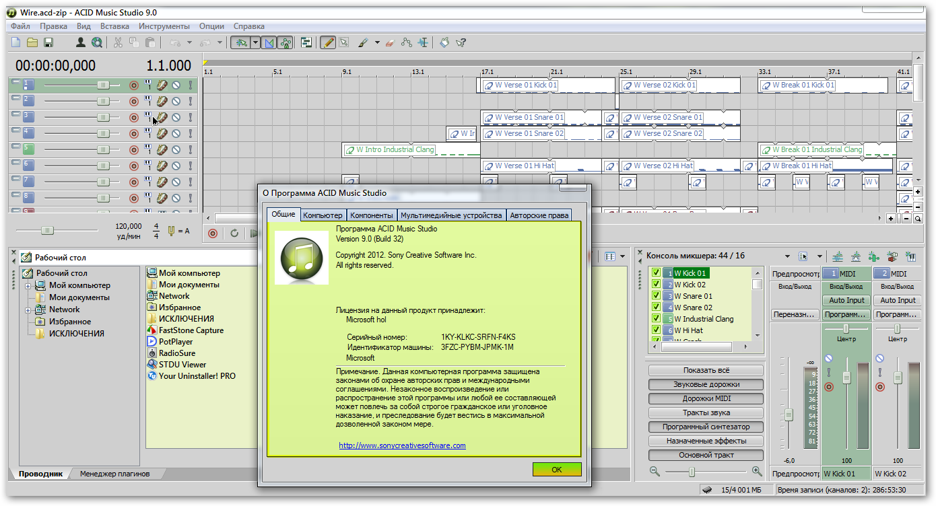The image size is (936, 506).
Task: Click the What's This help icon
Action: pos(461,42)
